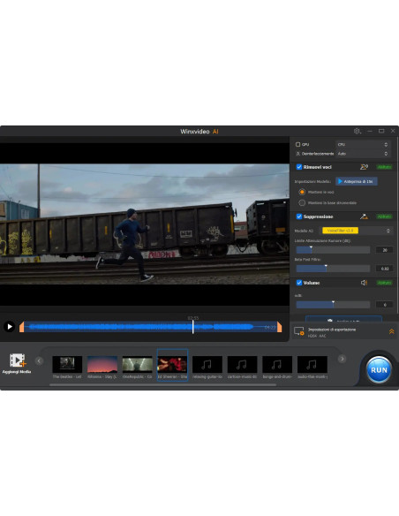This screenshot has width=399, height=516.
Task: Click Impostazioni di esportazione label
Action: (332, 330)
